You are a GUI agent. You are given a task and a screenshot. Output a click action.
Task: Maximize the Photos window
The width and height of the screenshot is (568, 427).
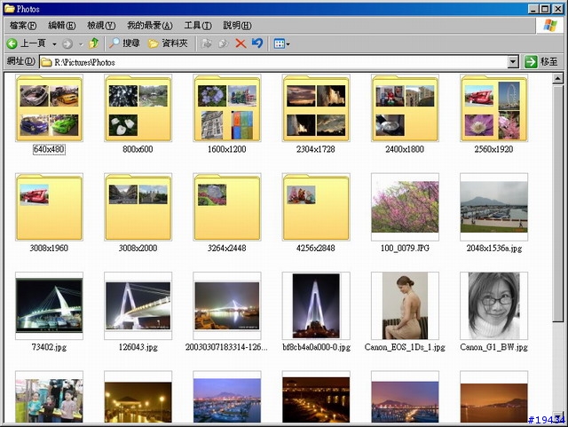544,9
